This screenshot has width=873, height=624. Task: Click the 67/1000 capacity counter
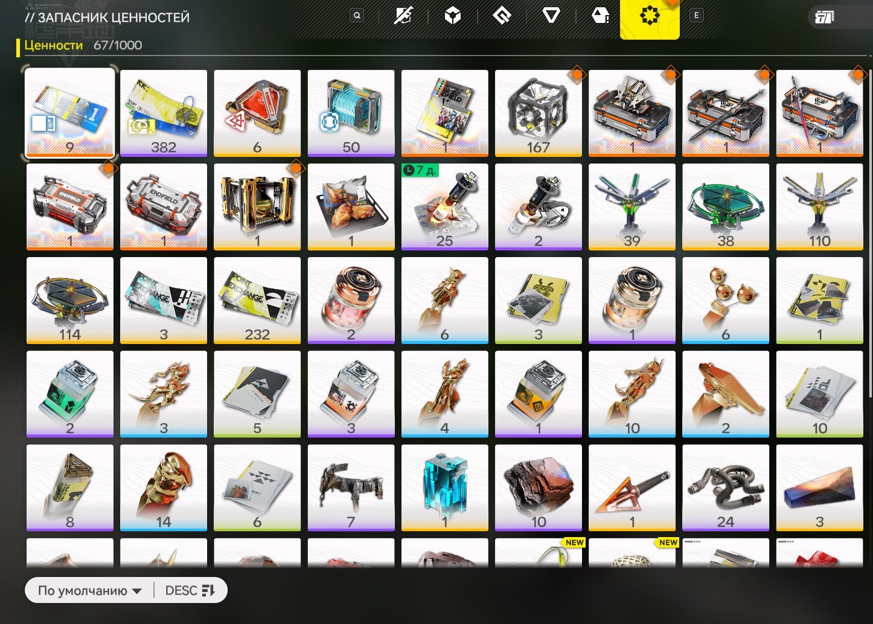point(118,45)
